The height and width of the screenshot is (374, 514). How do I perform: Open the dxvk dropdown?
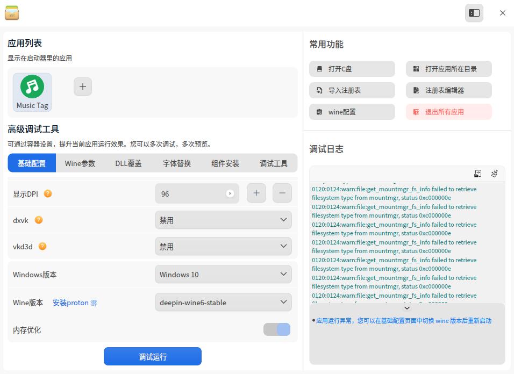(x=223, y=220)
